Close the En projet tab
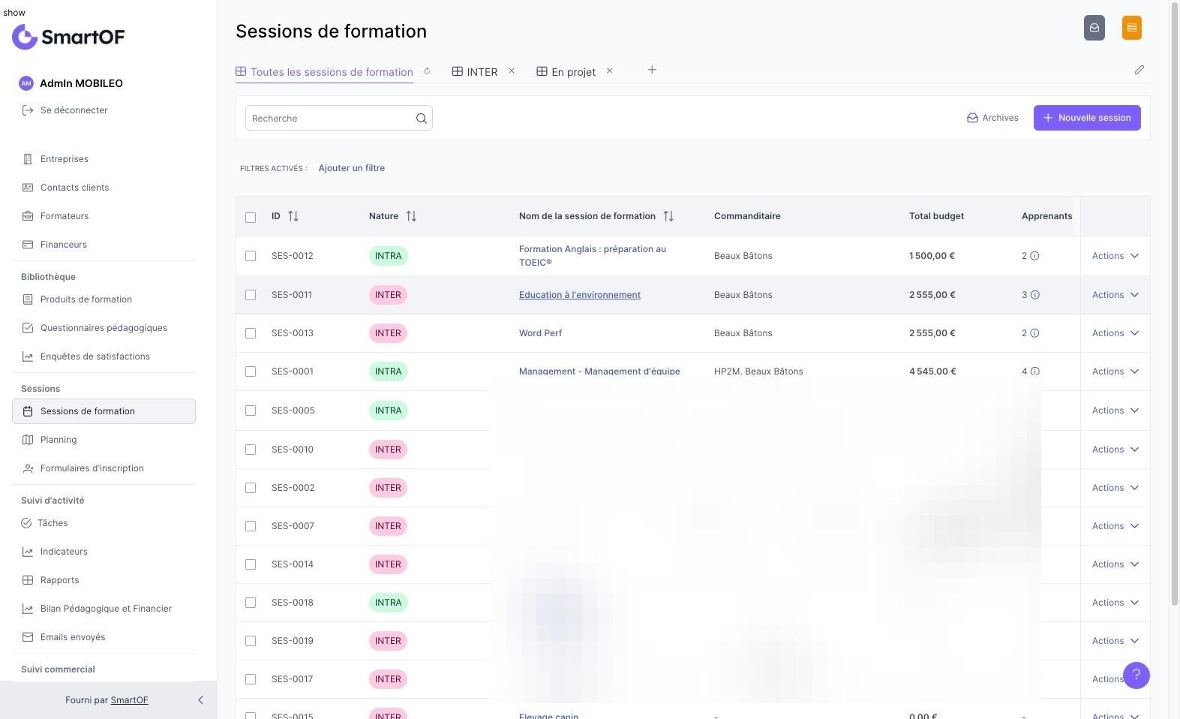 point(609,71)
